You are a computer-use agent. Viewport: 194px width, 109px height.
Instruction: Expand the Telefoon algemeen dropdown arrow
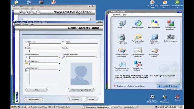pos(96,57)
